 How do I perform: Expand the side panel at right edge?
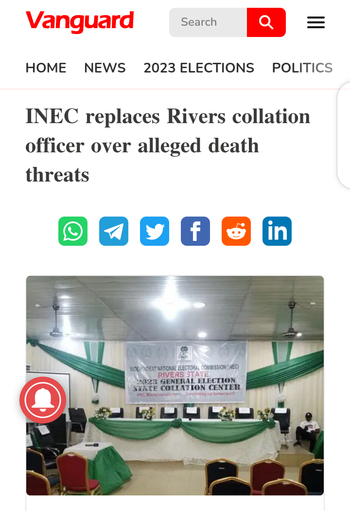[344, 135]
